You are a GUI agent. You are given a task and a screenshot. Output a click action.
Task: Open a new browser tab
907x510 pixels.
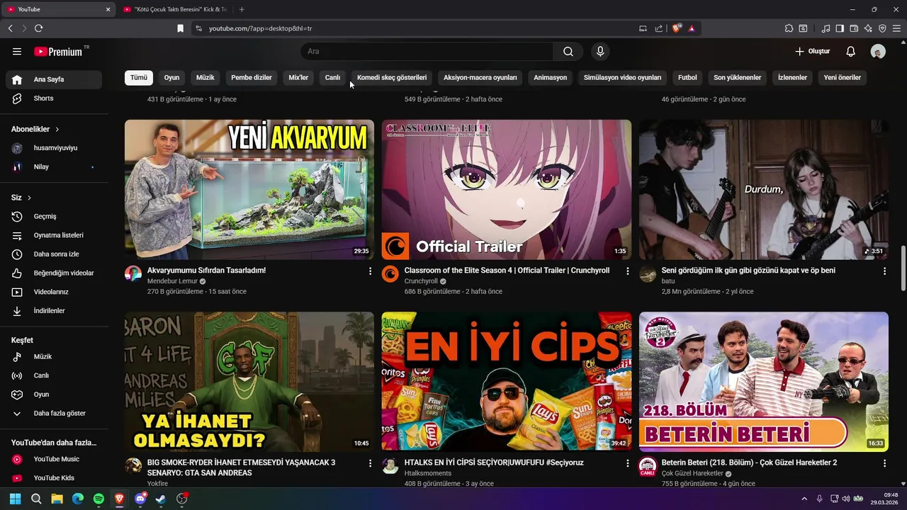242,9
